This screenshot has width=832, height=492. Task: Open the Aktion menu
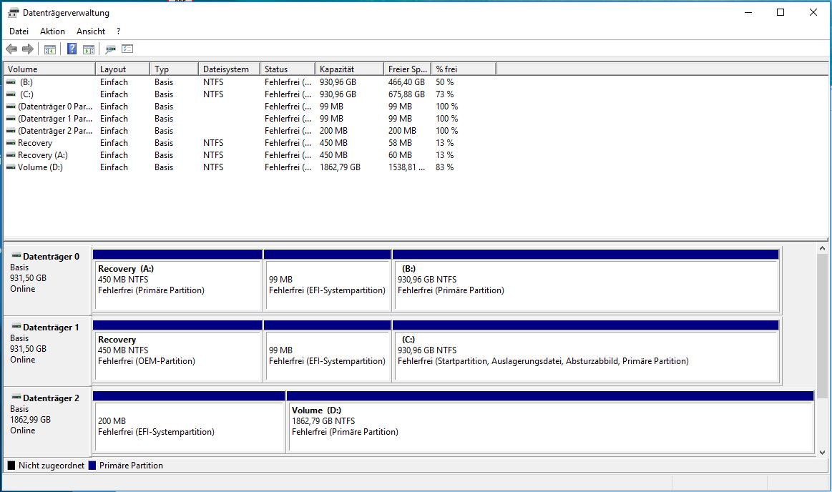pyautogui.click(x=52, y=31)
